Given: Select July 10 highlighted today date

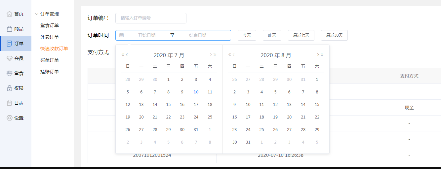Looking at the screenshot, I should click(x=196, y=92).
